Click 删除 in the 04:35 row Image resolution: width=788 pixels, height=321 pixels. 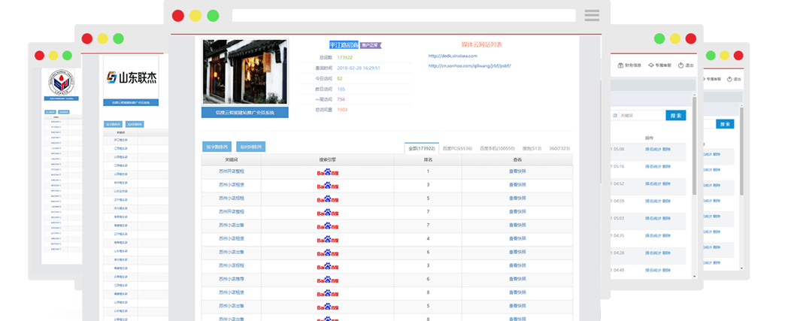coord(666,235)
